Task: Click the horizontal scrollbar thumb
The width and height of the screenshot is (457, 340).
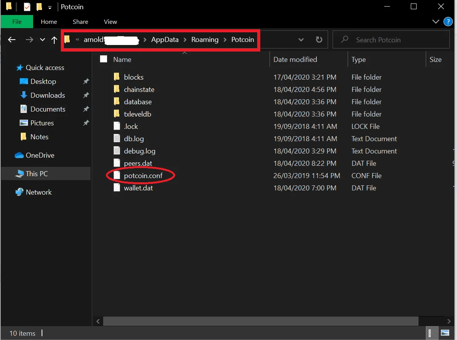Action: click(x=261, y=322)
